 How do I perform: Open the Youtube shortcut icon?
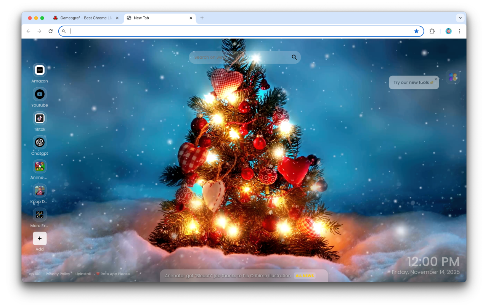pos(40,94)
